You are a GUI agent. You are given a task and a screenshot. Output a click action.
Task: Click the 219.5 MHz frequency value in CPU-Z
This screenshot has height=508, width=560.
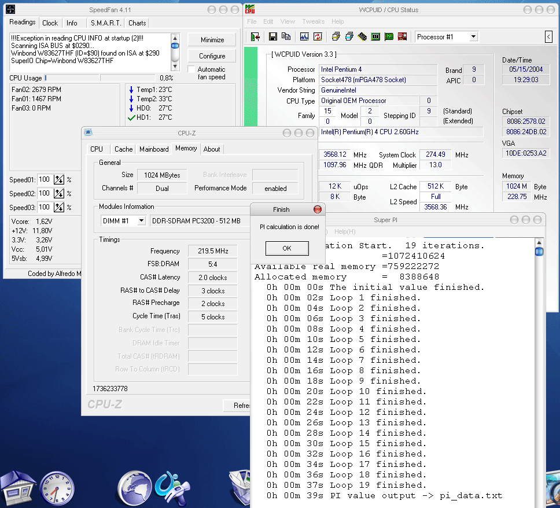[x=213, y=251]
